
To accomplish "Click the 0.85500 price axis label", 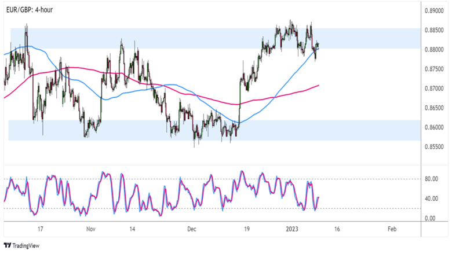I will tap(434, 147).
